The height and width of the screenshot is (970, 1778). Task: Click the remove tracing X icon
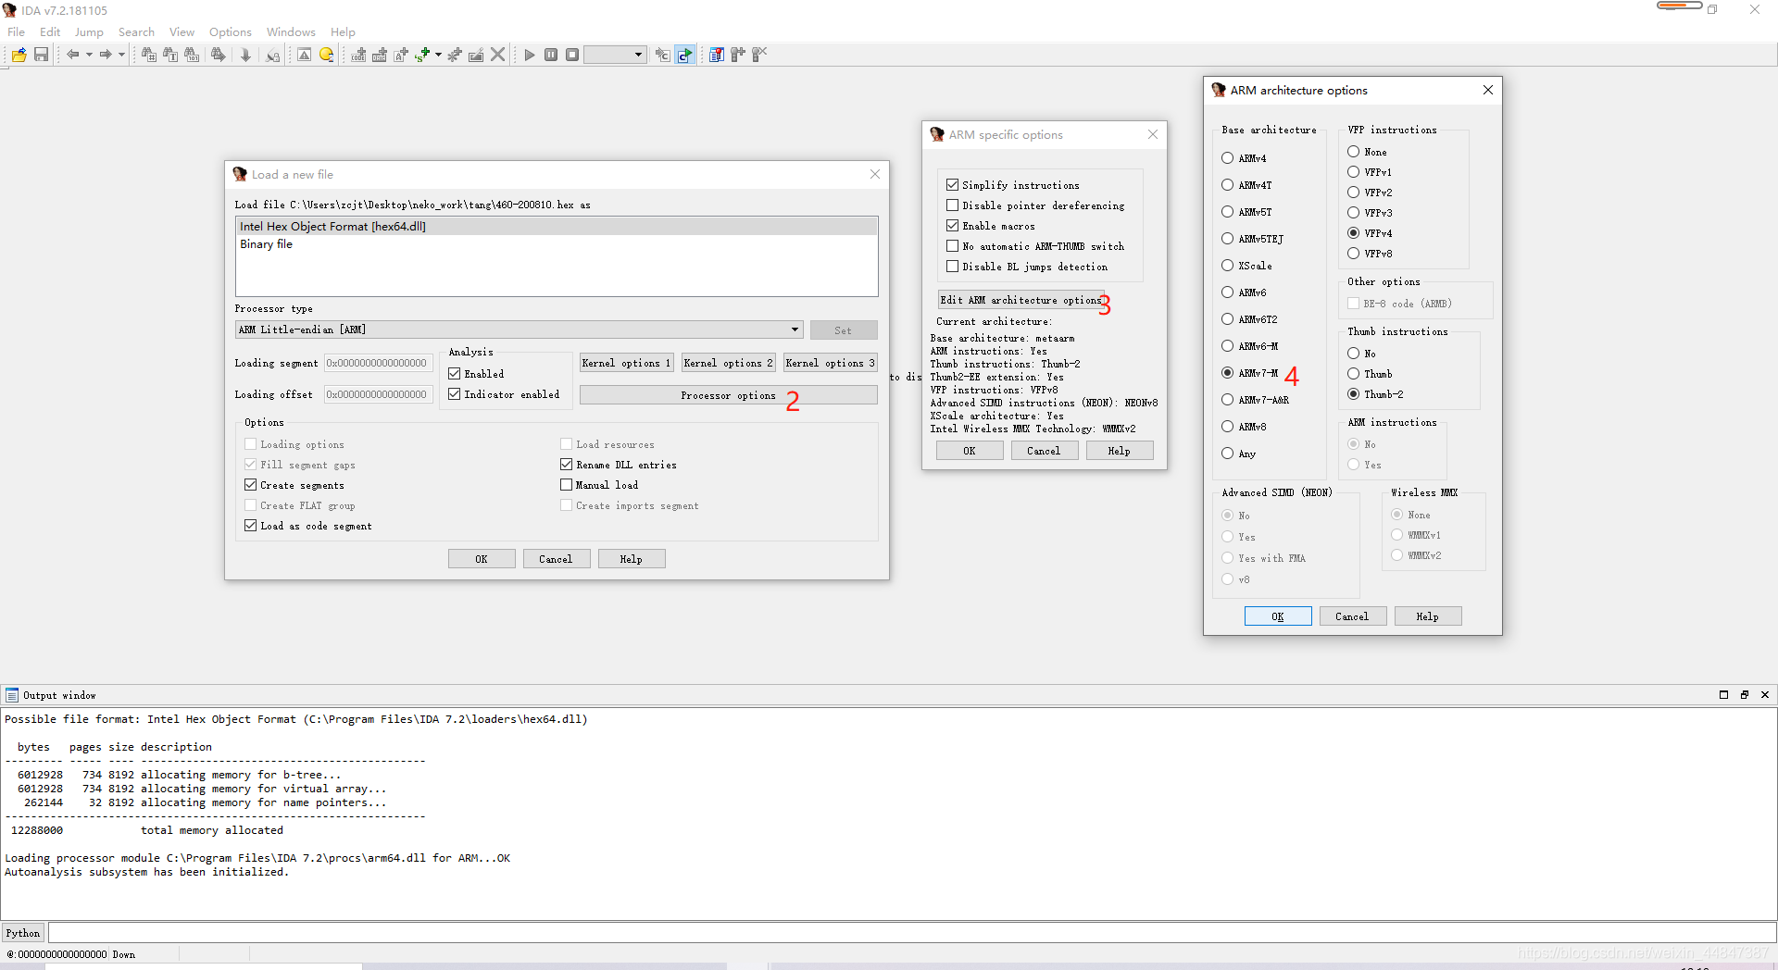(x=759, y=55)
